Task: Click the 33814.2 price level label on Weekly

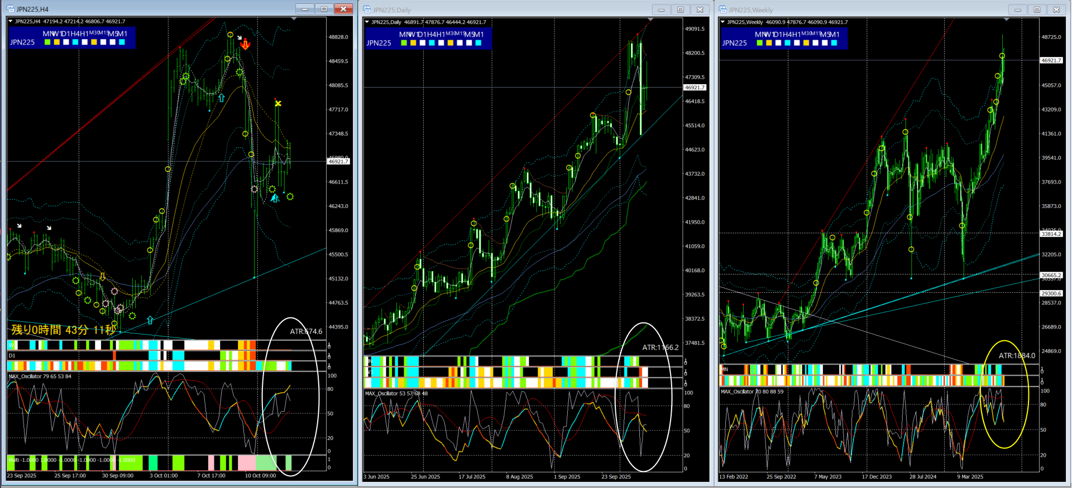Action: [1051, 234]
